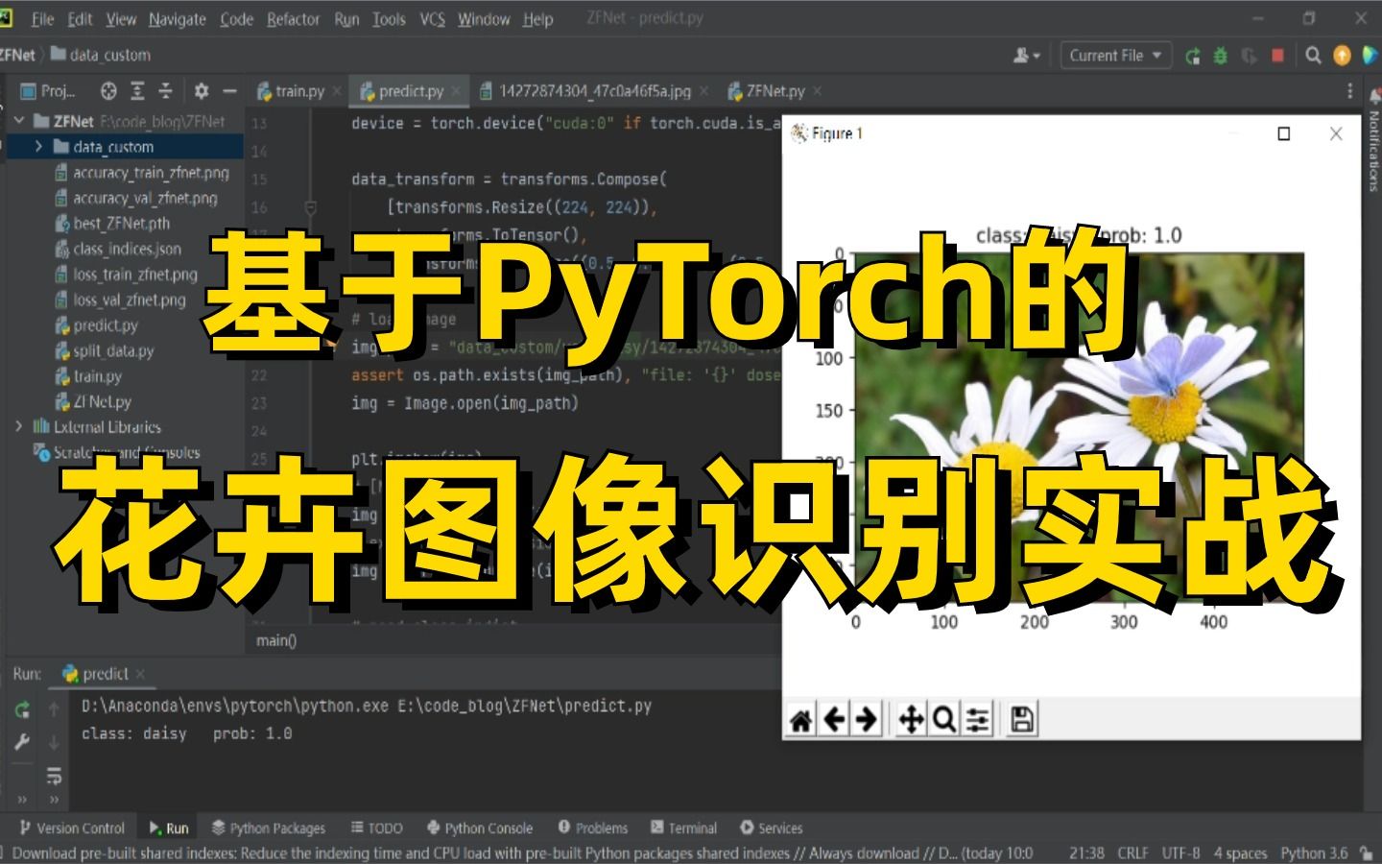Go forward to next view in Figure 1

[866, 719]
